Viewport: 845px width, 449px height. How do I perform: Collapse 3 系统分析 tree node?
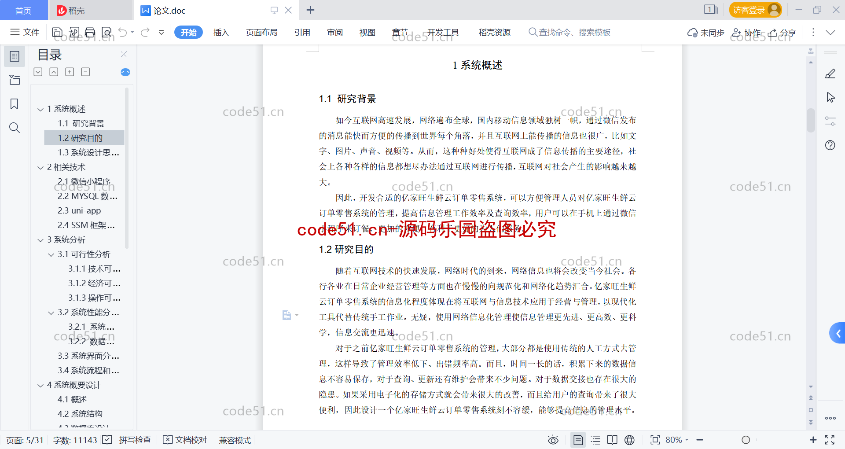(x=40, y=240)
